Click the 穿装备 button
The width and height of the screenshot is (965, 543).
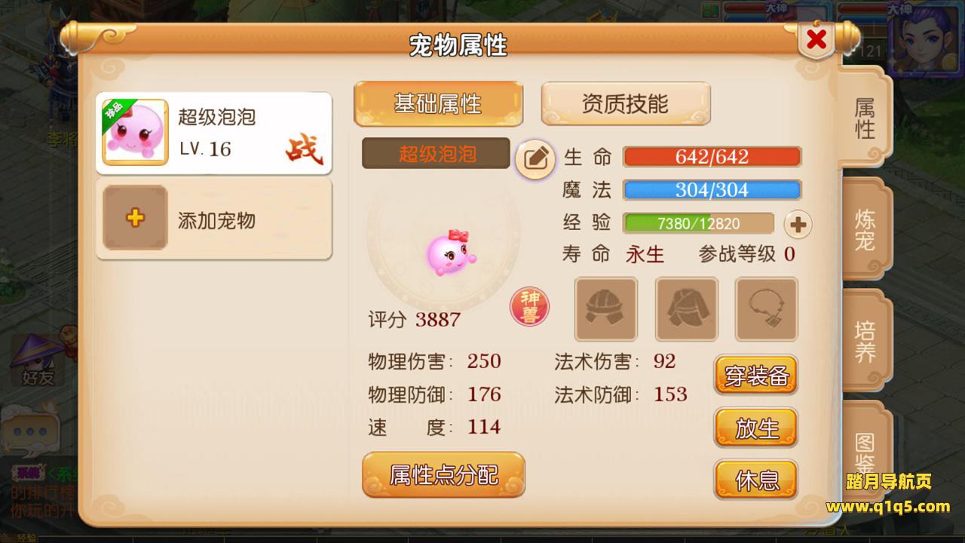click(x=756, y=376)
